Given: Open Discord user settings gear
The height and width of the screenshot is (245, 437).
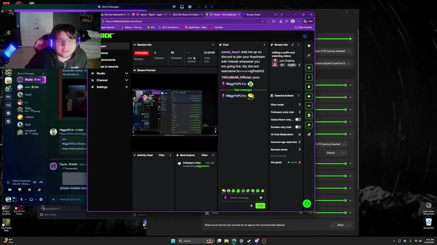Looking at the screenshot, I should point(41,199).
